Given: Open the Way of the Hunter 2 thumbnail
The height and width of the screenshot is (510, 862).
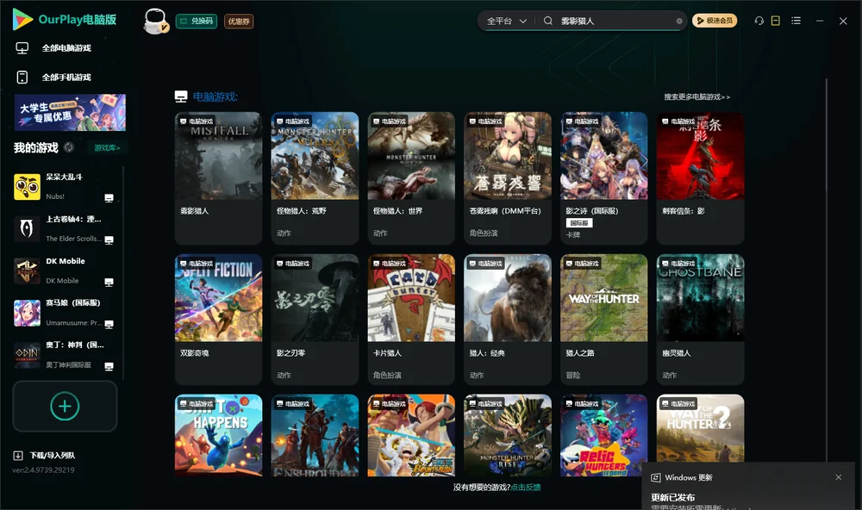Looking at the screenshot, I should 700,429.
